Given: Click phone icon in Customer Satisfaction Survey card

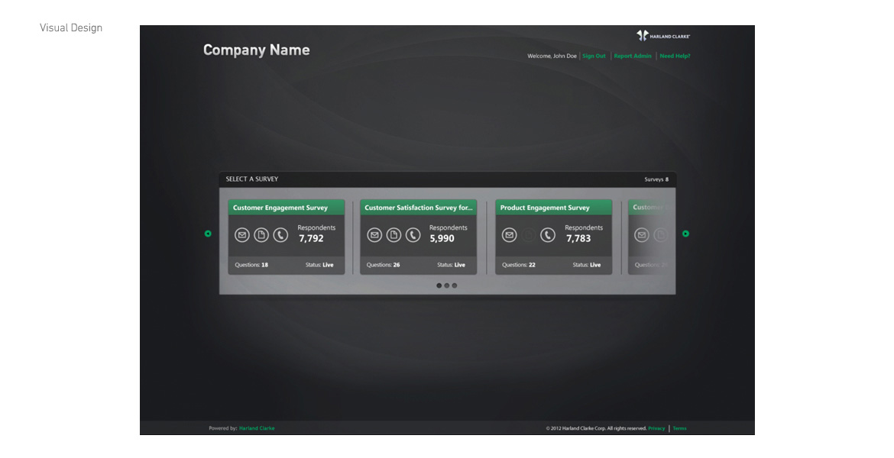Looking at the screenshot, I should 413,235.
